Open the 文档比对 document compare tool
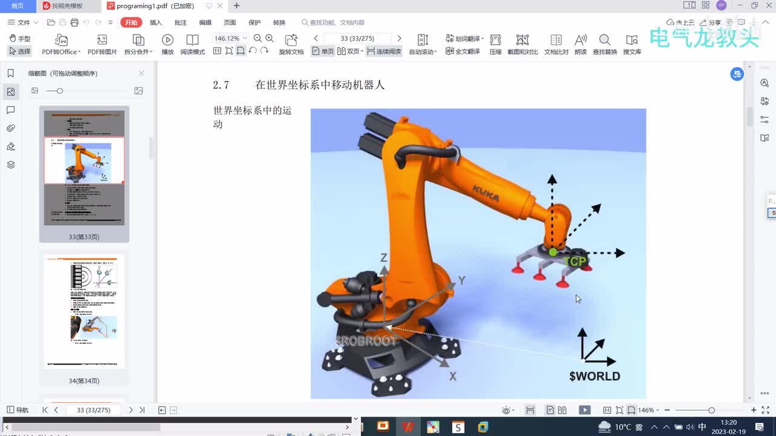This screenshot has width=776, height=436. [556, 45]
